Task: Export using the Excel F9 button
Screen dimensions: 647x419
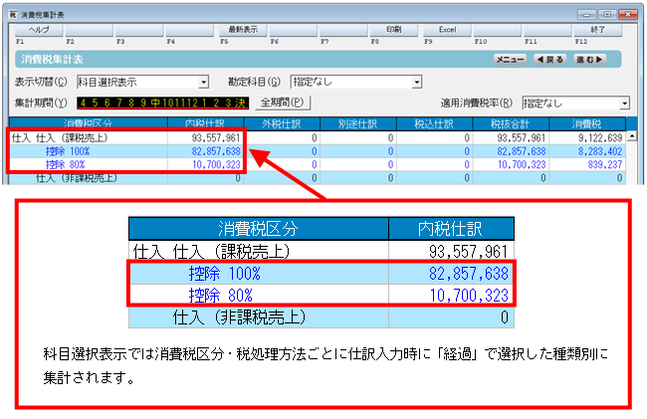Action: point(447,30)
